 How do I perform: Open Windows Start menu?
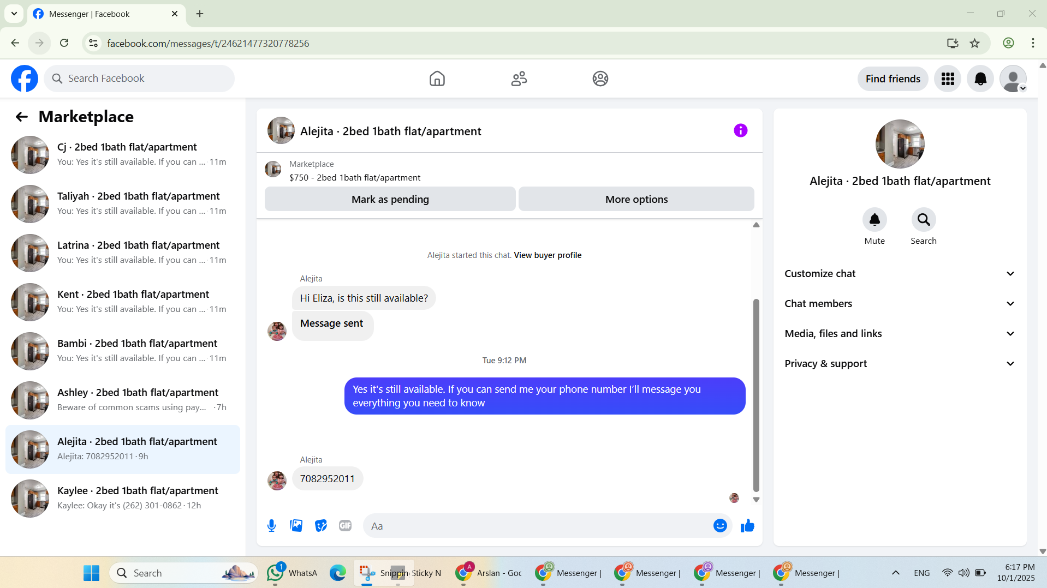pyautogui.click(x=91, y=573)
